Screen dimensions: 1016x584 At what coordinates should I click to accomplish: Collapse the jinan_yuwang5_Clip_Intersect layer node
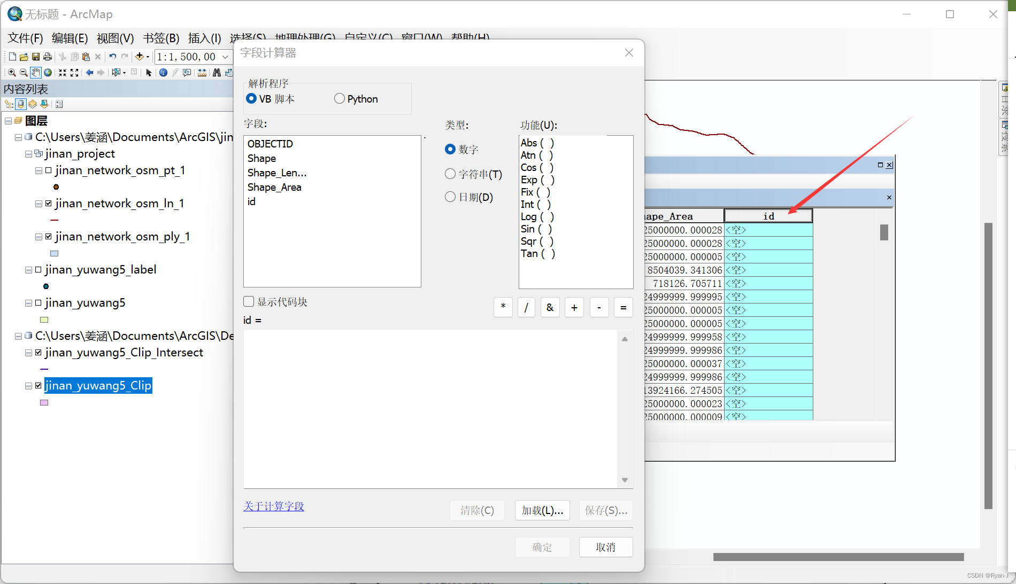(28, 353)
